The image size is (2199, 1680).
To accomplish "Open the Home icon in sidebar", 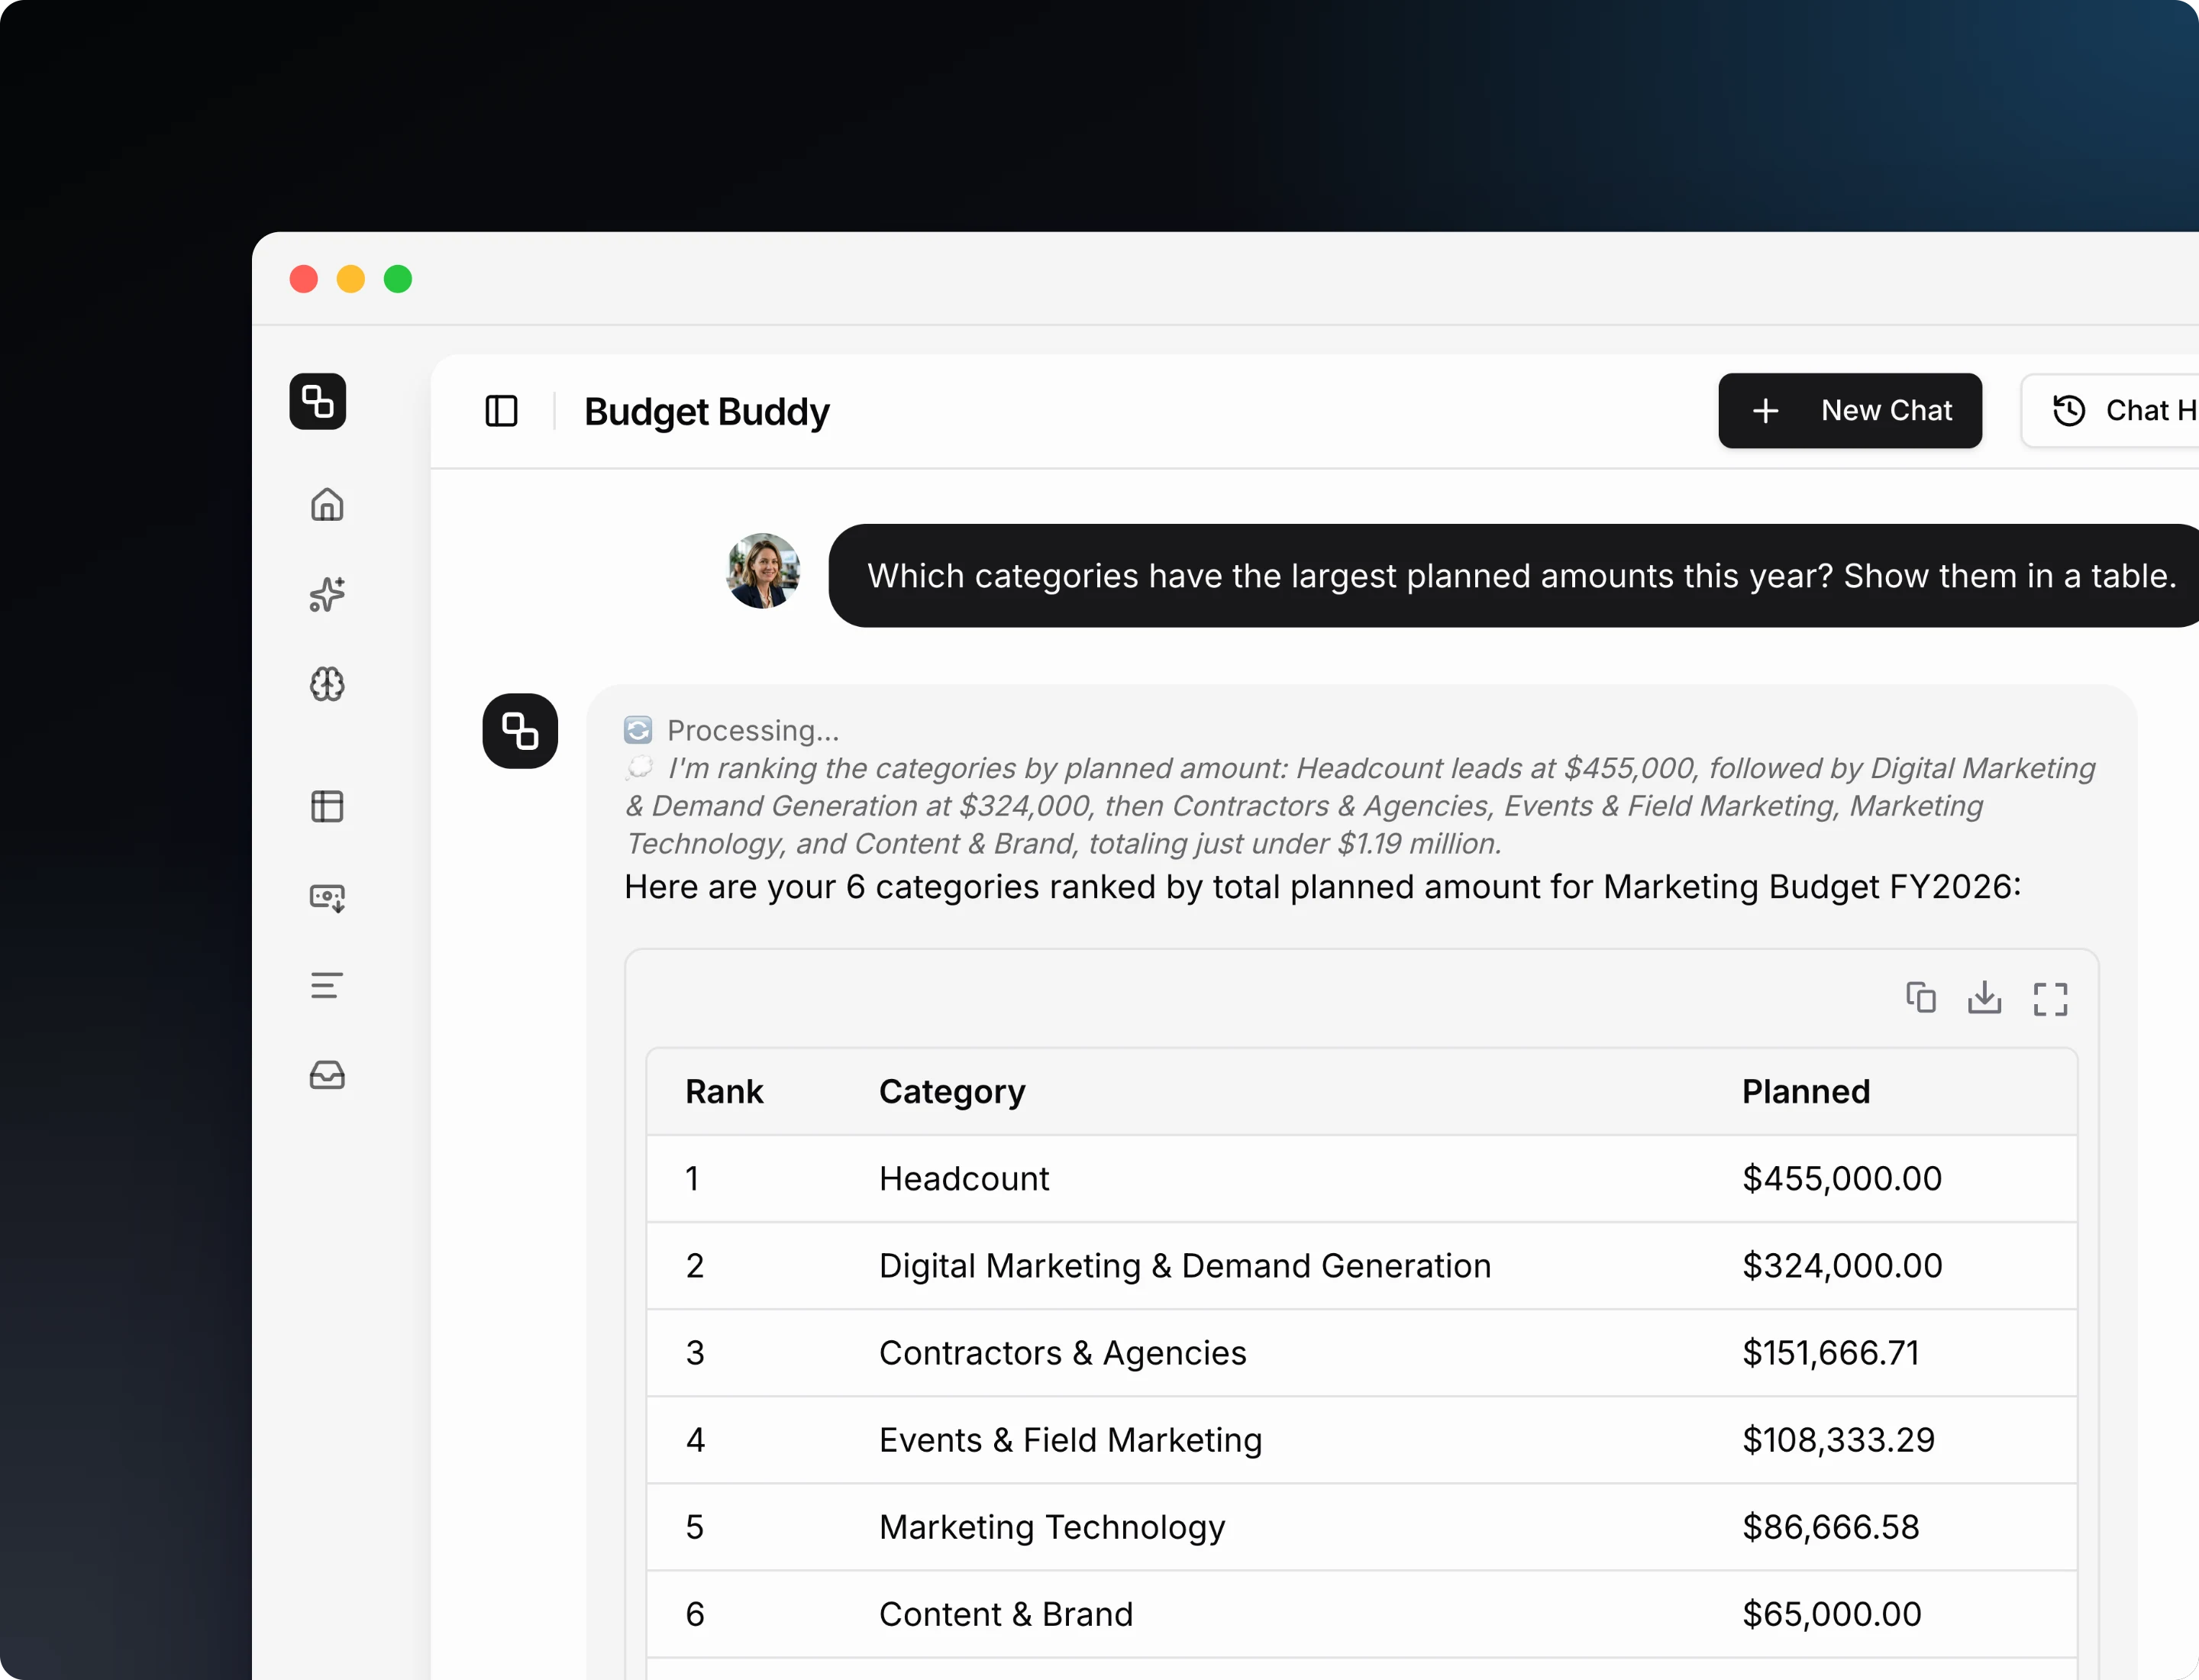I will coord(327,505).
